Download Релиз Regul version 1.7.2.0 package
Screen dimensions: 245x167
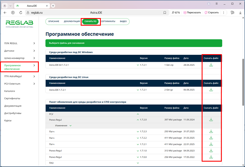point(211,120)
